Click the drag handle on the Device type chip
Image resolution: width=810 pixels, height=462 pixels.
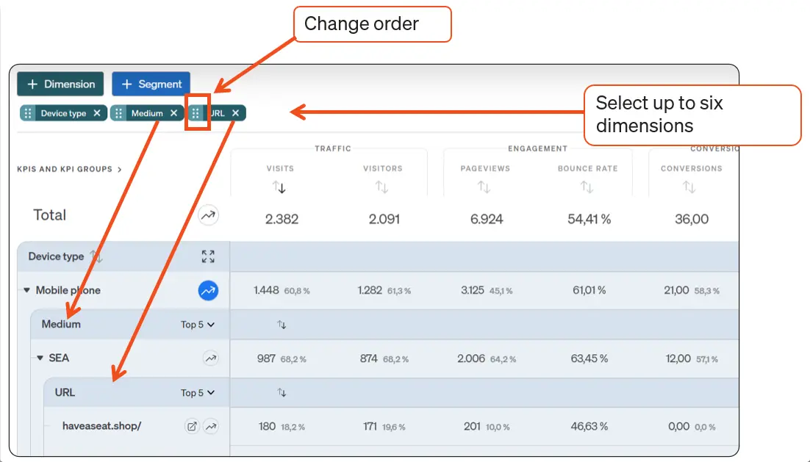(x=28, y=112)
